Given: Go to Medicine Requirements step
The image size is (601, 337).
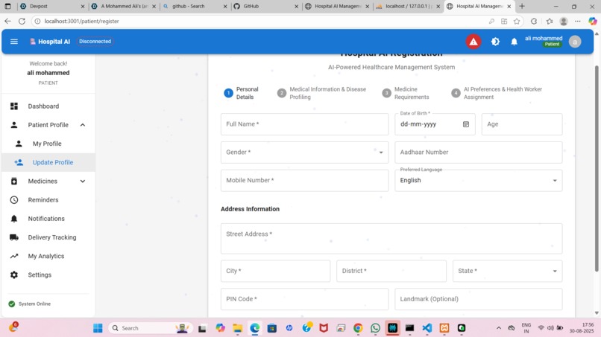Looking at the screenshot, I should pos(406,93).
